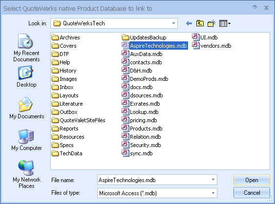Viewport: 275px width, 204px height.
Task: Open My Network Places shortcut
Action: (26, 174)
